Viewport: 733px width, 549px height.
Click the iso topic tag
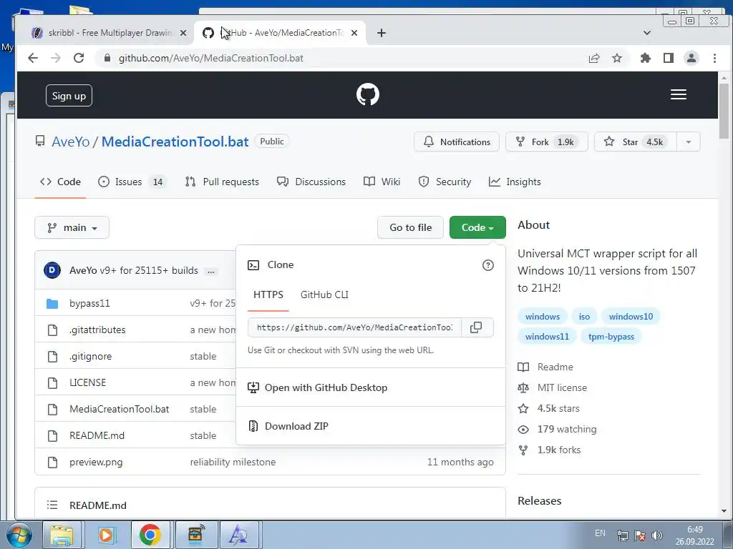[584, 317]
